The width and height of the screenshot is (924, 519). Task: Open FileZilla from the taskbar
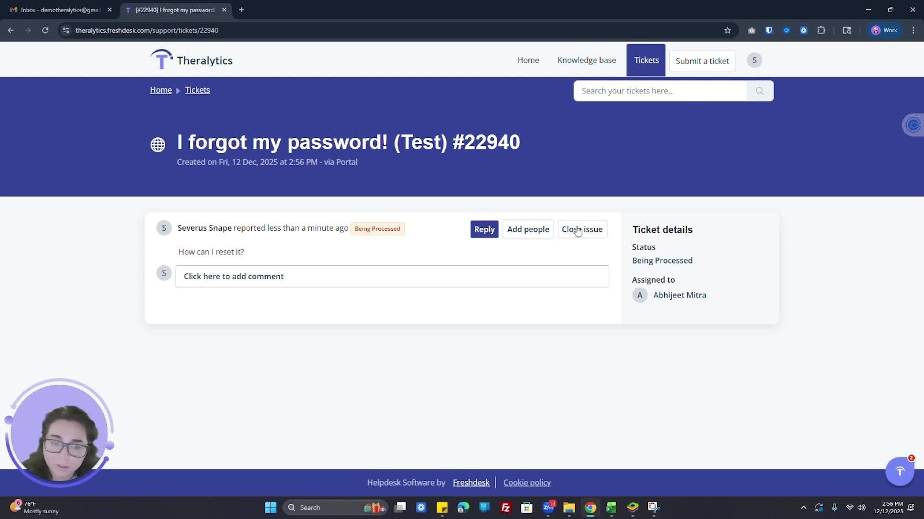pyautogui.click(x=505, y=507)
